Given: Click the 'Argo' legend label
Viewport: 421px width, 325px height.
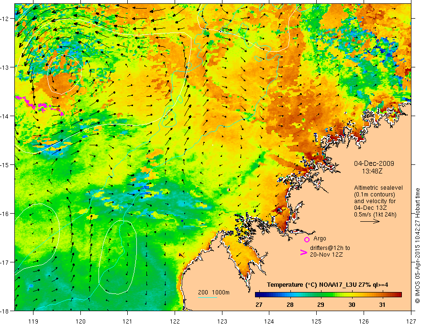Looking at the screenshot, I should 320,238.
